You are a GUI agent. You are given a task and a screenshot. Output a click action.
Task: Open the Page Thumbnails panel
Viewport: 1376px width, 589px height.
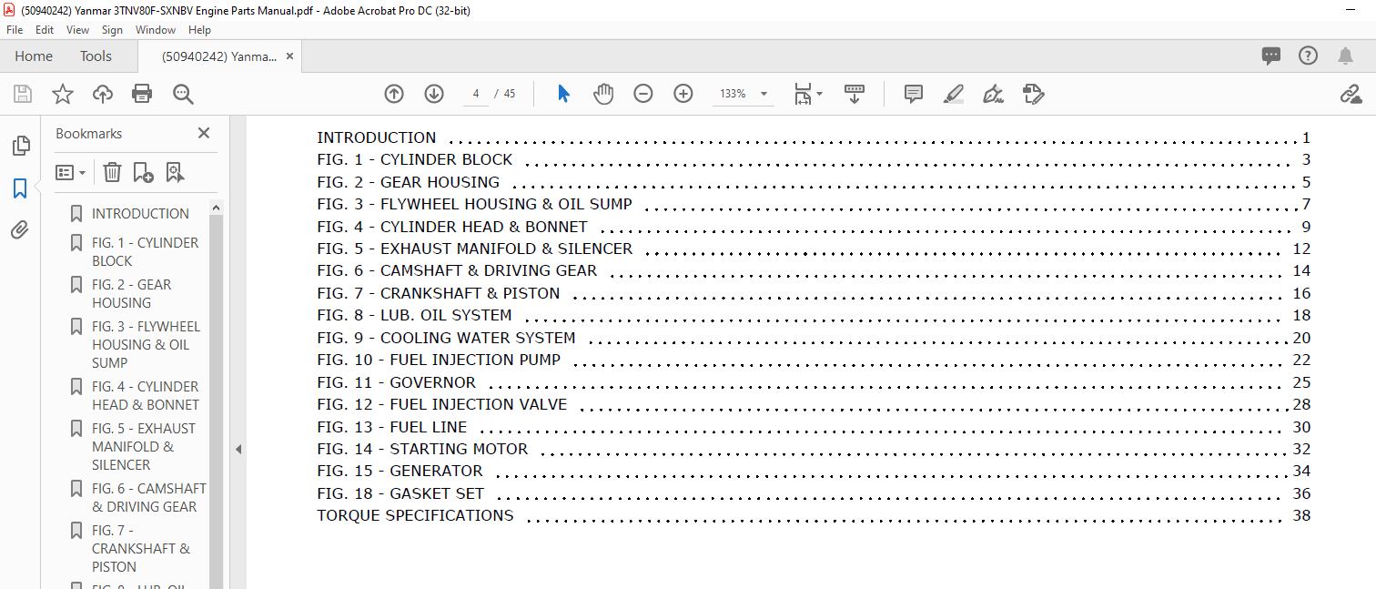[x=20, y=146]
